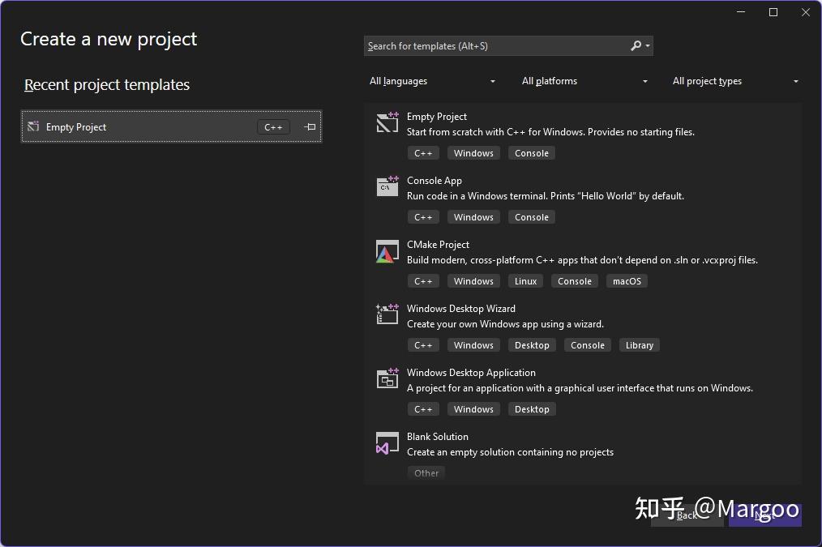
Task: Open the All platforms dropdown
Action: point(584,81)
